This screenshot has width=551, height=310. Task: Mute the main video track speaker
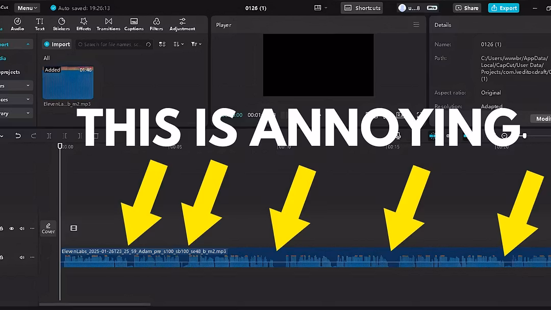(x=22, y=228)
